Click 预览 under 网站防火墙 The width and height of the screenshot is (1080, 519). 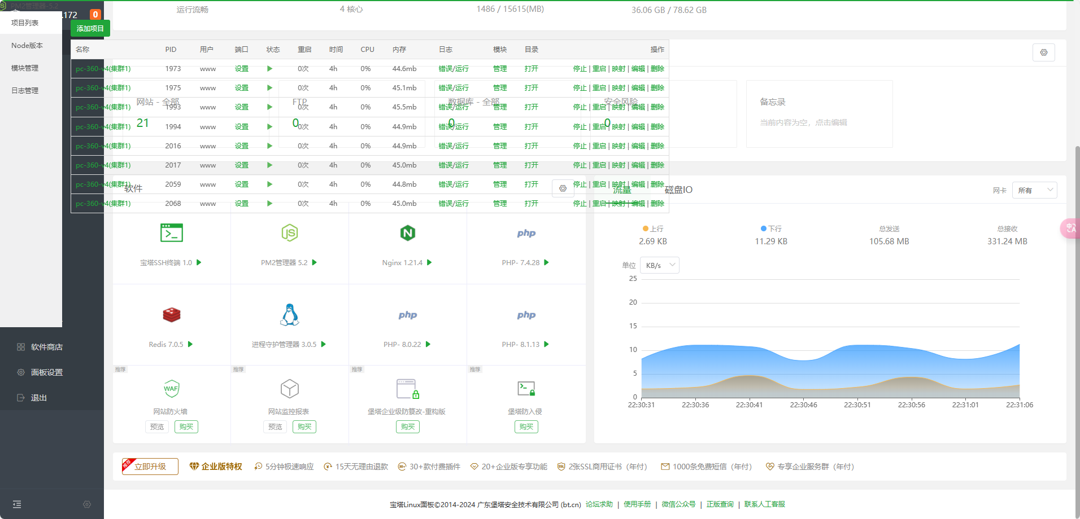(157, 426)
